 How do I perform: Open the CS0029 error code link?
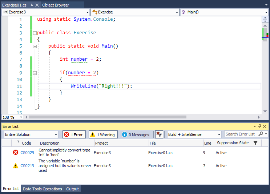(27, 153)
